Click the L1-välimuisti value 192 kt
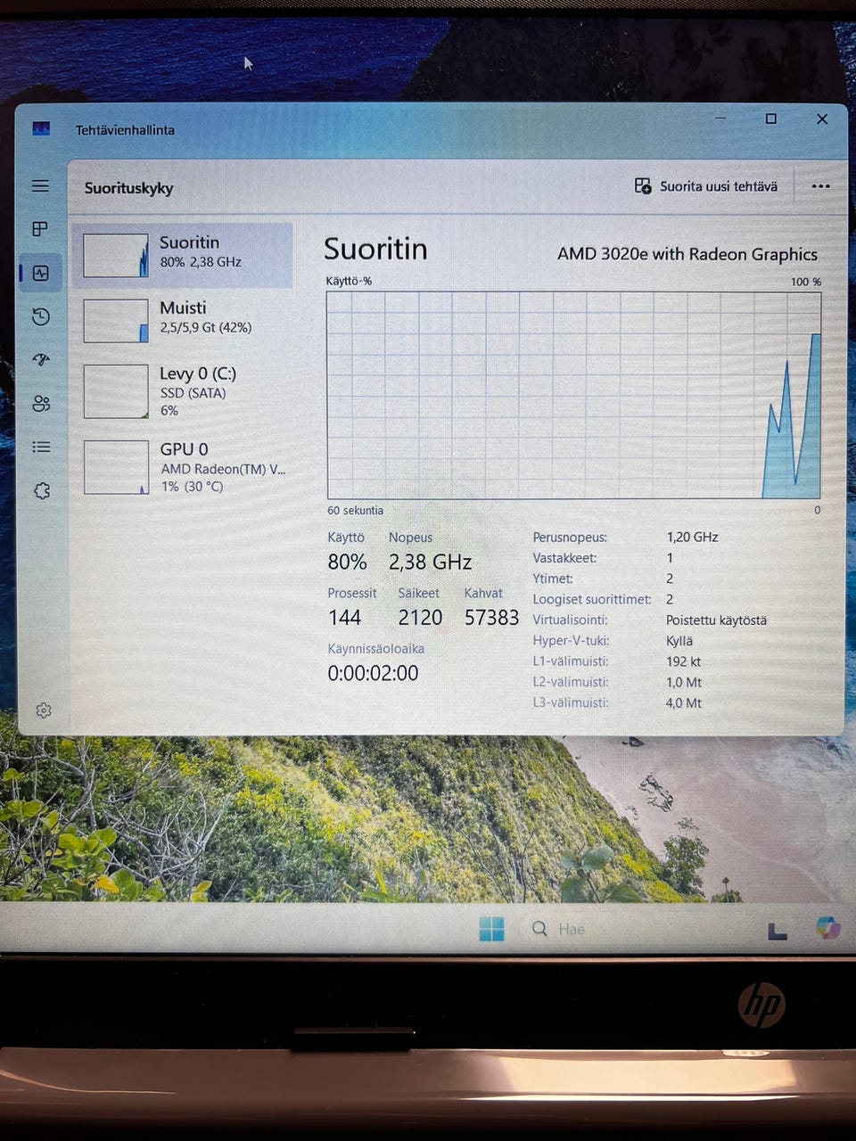Image resolution: width=856 pixels, height=1141 pixels. (x=683, y=661)
